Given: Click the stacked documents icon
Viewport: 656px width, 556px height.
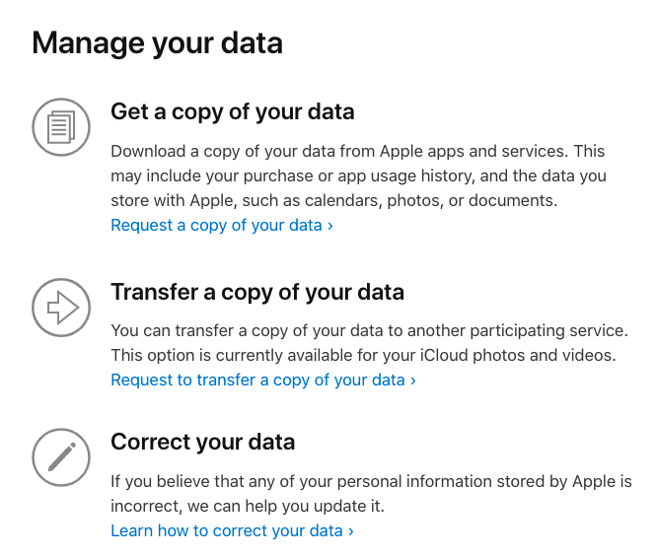Looking at the screenshot, I should 61,127.
